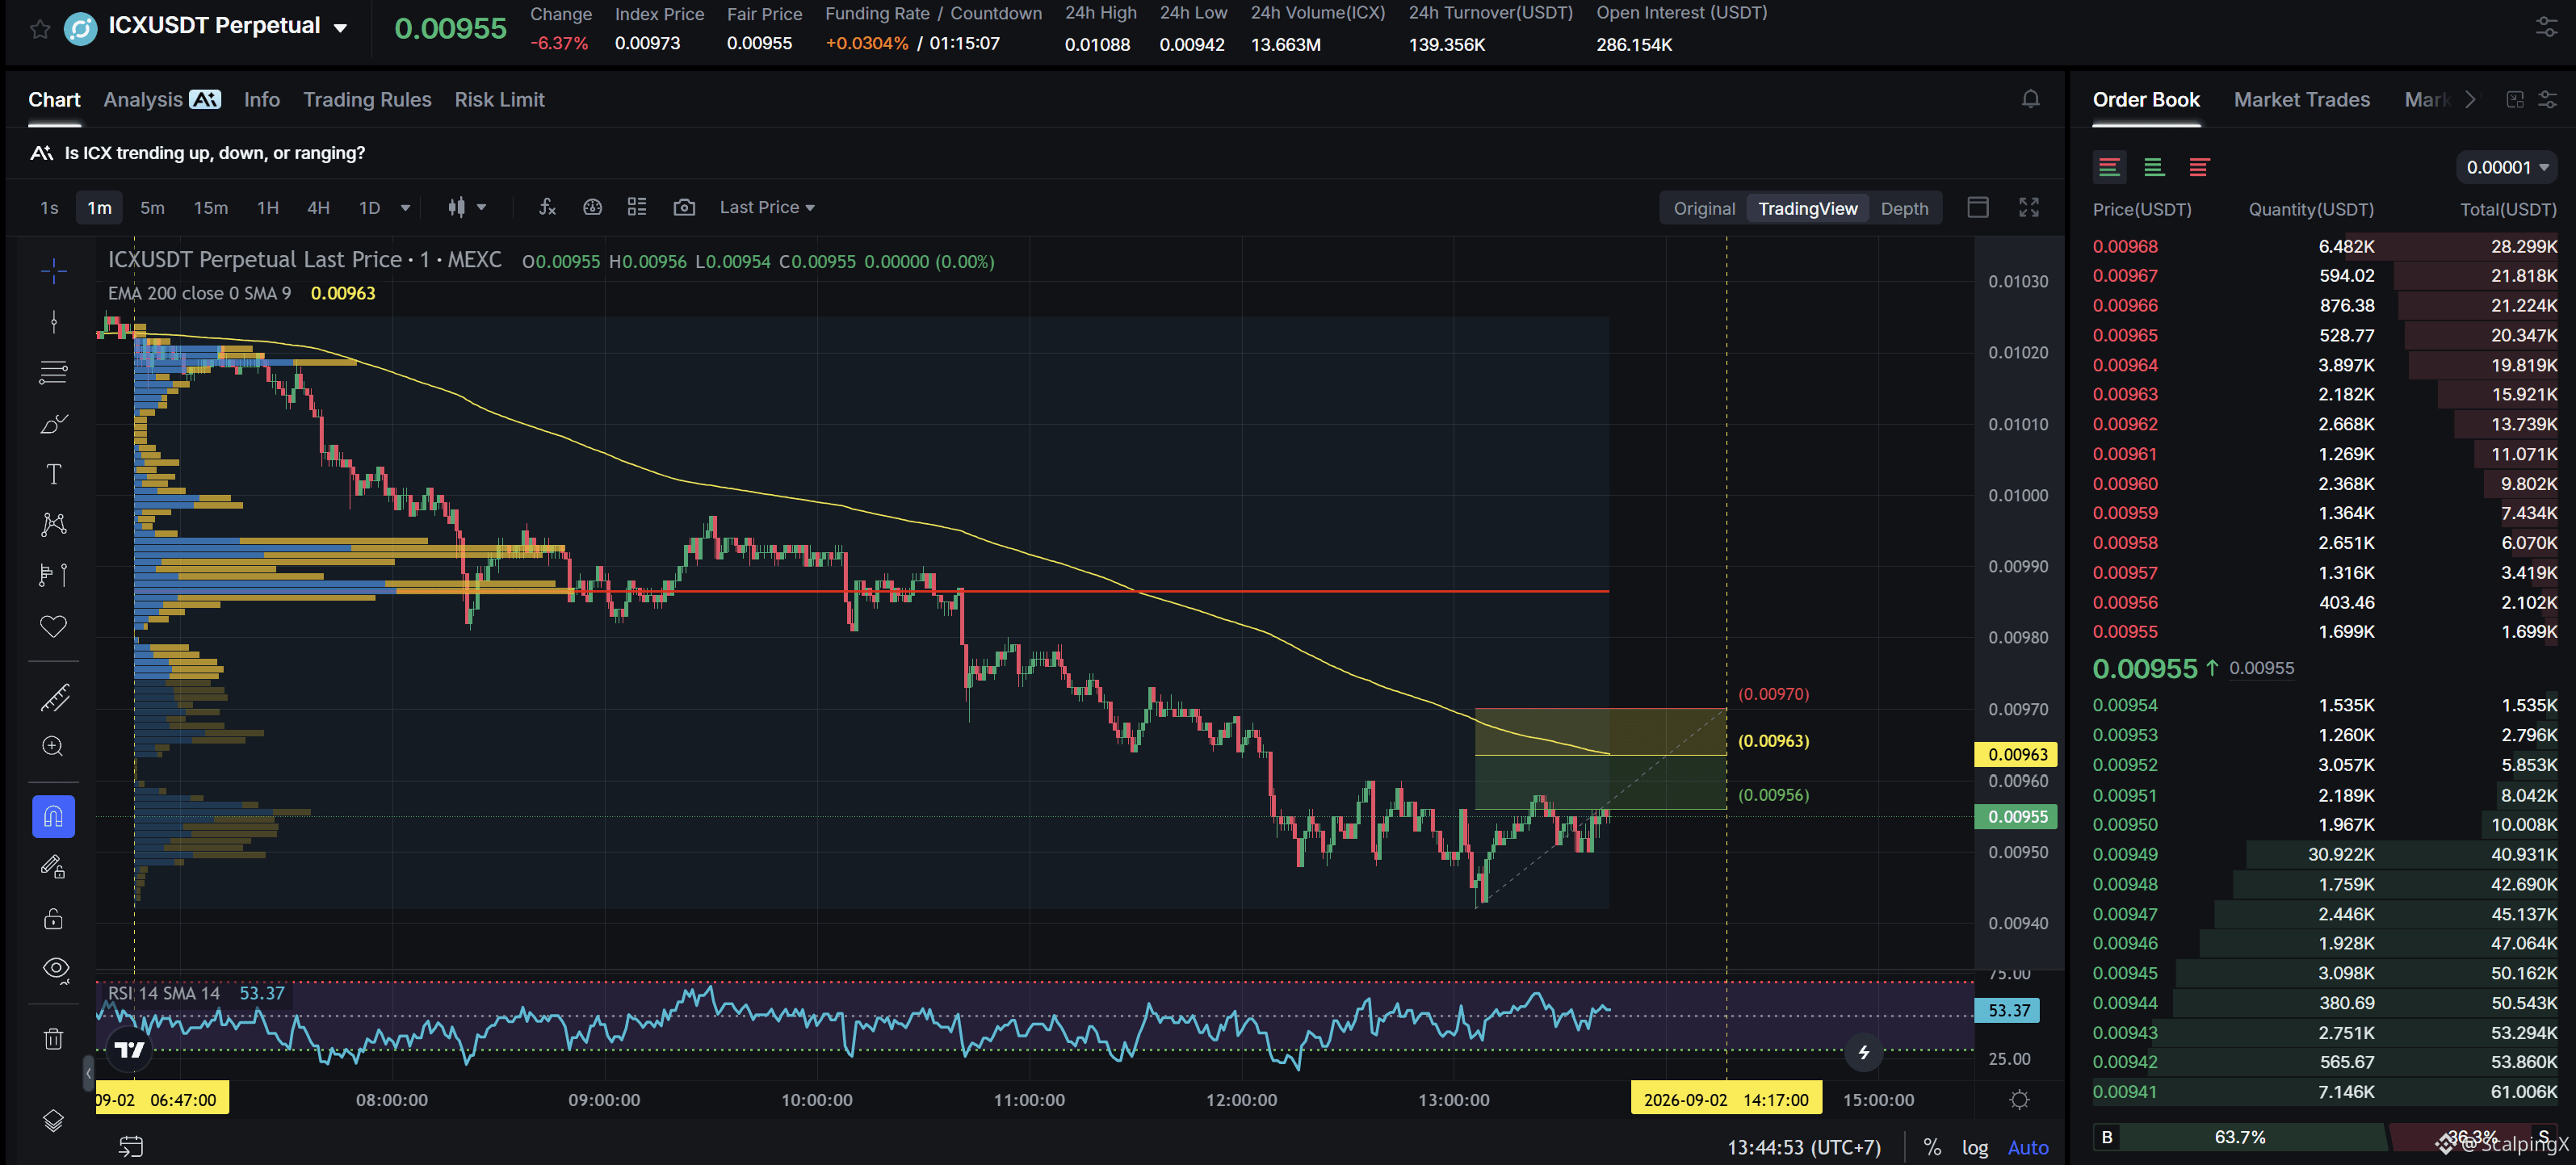
Task: Toggle hide all drawings eye icon
Action: [x=56, y=969]
